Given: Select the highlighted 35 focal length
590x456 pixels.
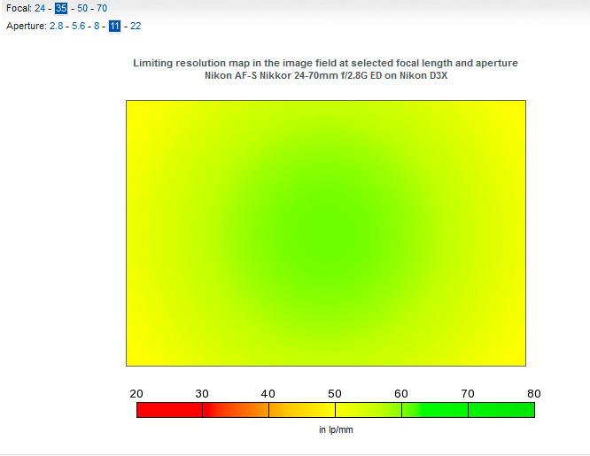Looking at the screenshot, I should point(61,8).
